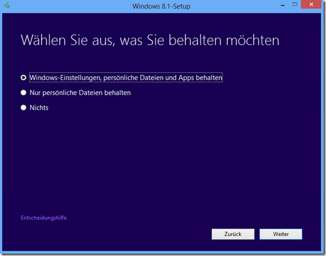Screen dimensions: 326x256
Task: Open the Entscheidungshilfe help link
Action: [x=43, y=218]
